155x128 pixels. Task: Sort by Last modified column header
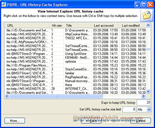coord(133,26)
